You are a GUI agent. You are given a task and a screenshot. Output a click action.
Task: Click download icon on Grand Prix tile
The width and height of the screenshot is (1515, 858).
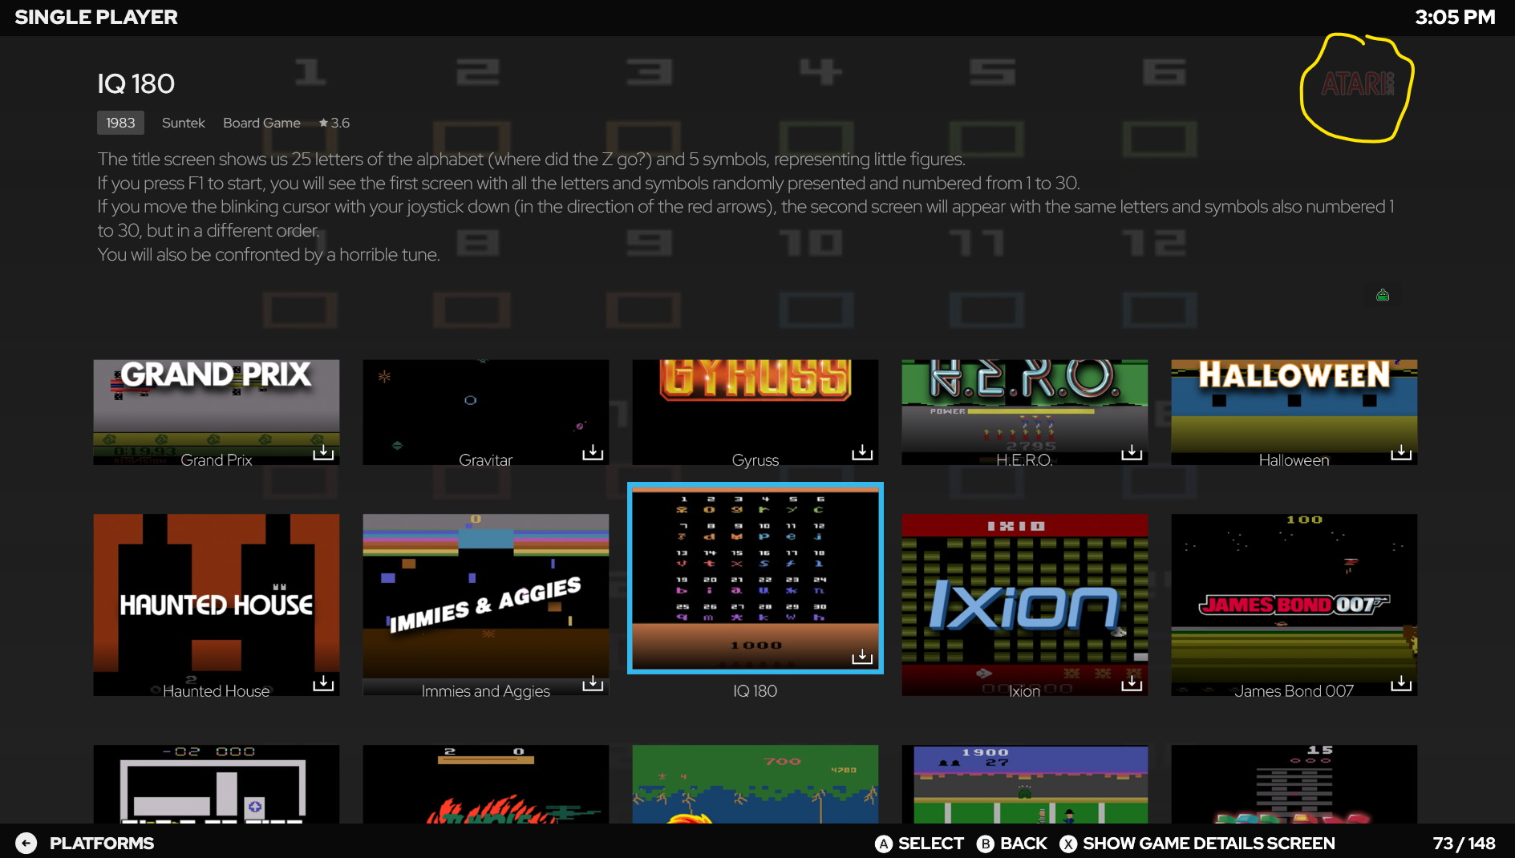(x=323, y=452)
